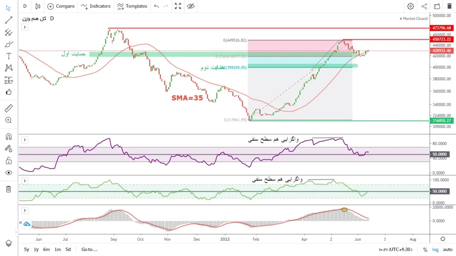456x256 pixels.
Task: Select the 5y date range
Action: (x=27, y=249)
